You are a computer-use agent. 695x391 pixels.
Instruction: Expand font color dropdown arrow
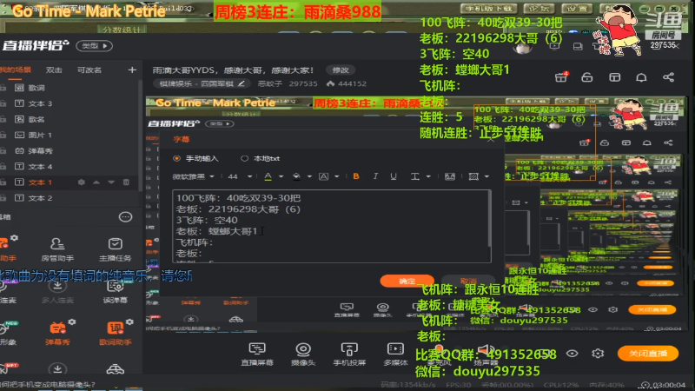coord(281,176)
